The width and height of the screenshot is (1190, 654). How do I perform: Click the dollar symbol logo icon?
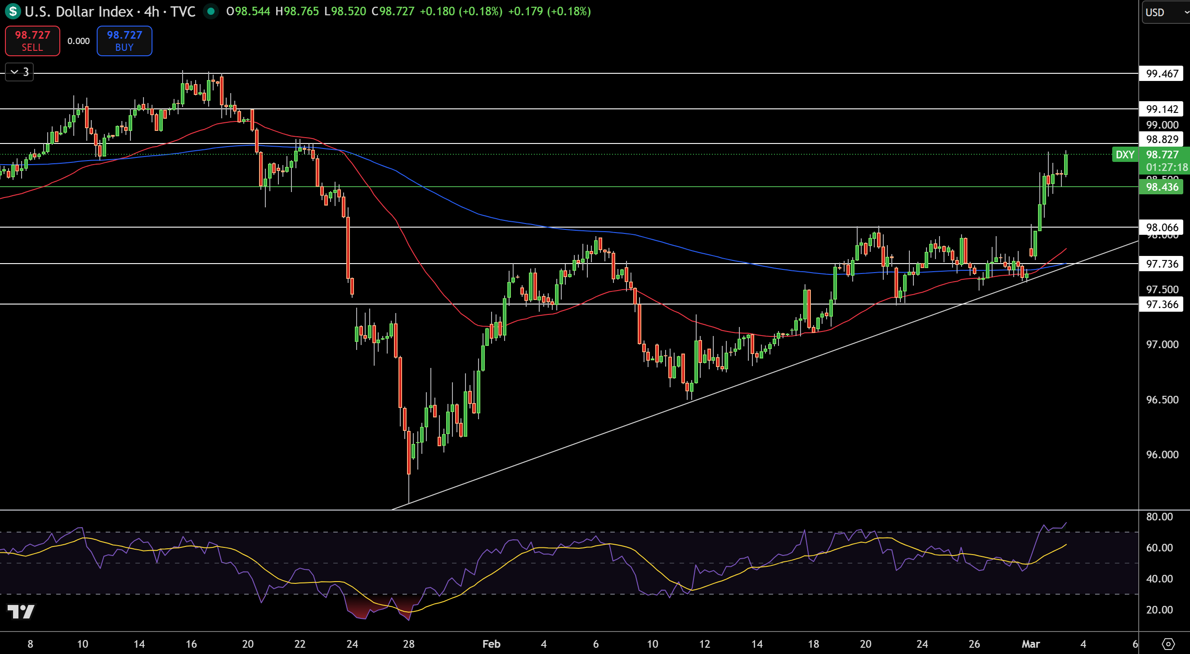(13, 11)
